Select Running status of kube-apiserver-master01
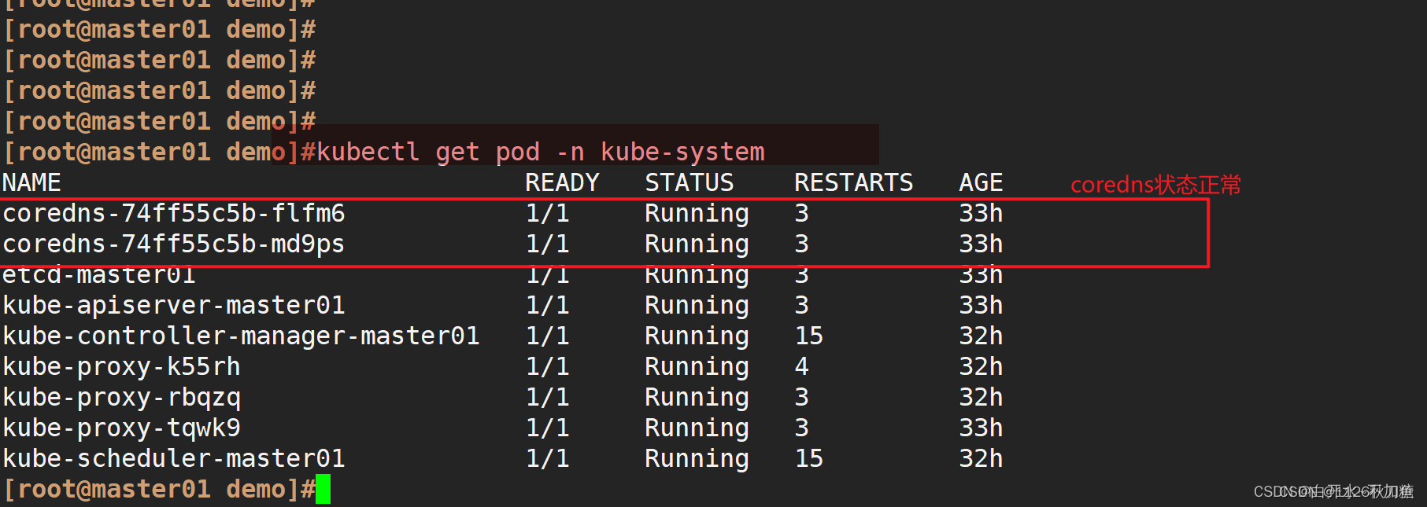The image size is (1427, 507). coord(697,306)
